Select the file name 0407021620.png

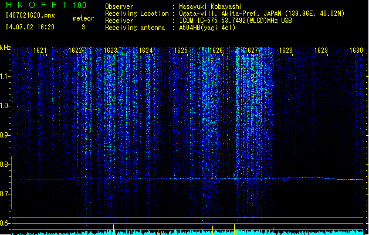[x=30, y=15]
